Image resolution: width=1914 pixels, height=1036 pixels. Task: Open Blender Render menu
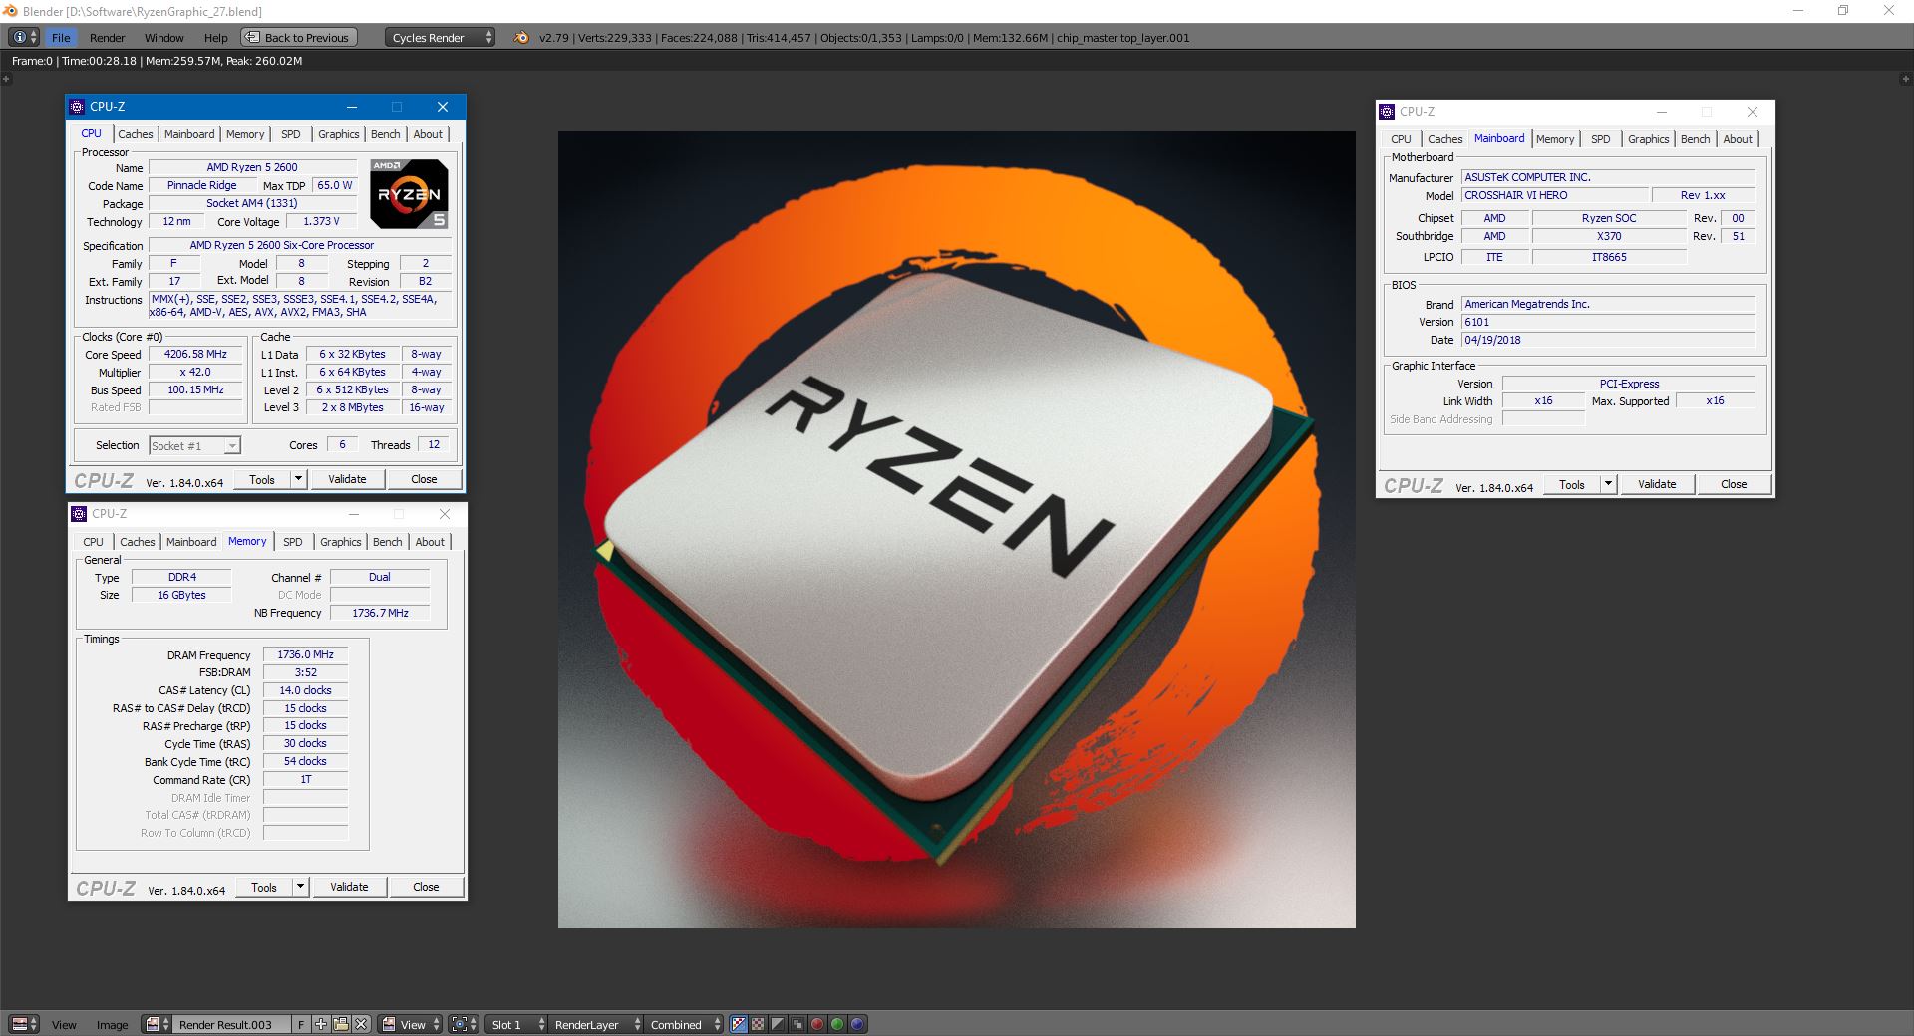tap(107, 37)
